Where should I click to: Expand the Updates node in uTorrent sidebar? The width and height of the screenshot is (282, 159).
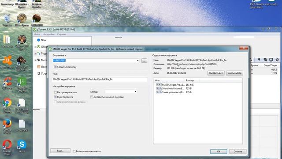click(x=35, y=47)
